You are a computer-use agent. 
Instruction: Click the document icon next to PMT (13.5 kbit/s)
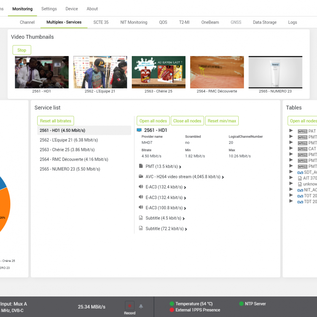(141, 166)
